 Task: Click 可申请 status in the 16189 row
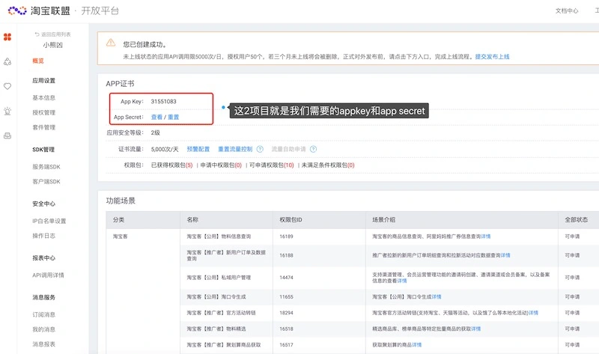coord(572,236)
